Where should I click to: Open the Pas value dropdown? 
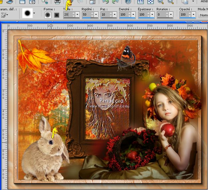coord(114,14)
